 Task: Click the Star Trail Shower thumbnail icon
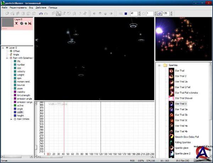point(171,98)
